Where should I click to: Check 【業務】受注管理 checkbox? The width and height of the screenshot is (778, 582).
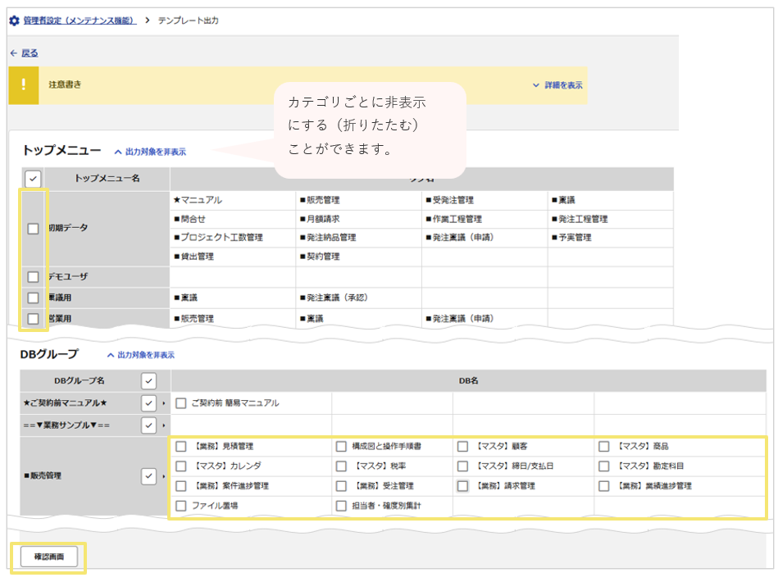pyautogui.click(x=341, y=486)
